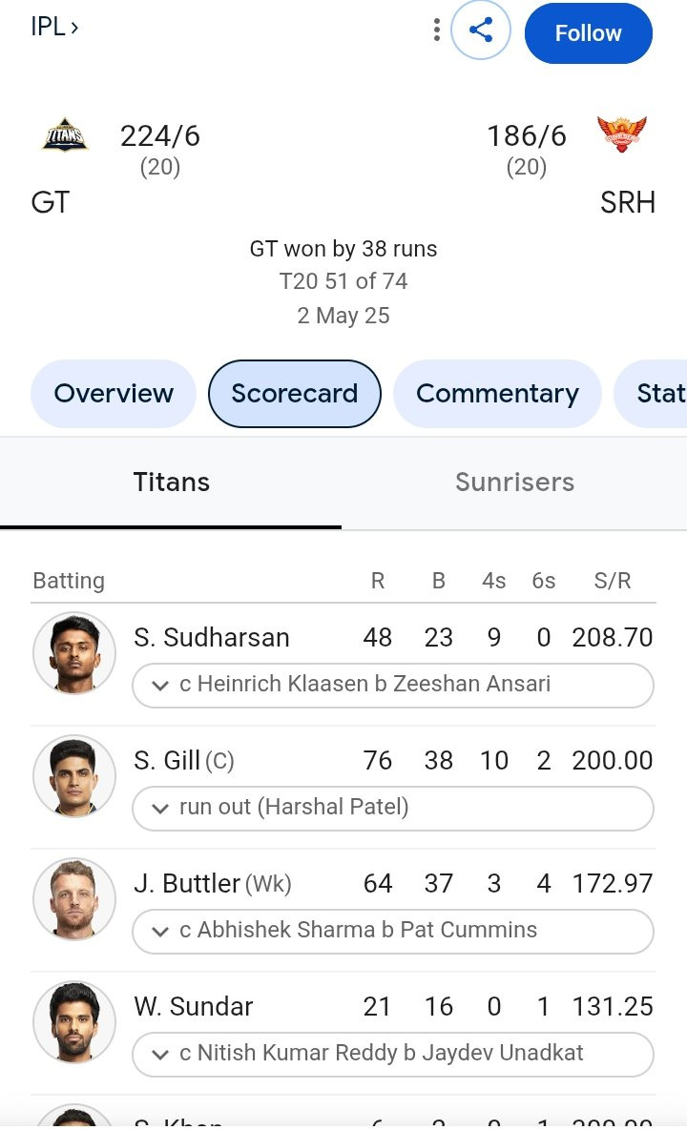The height and width of the screenshot is (1130, 687).
Task: Tap the partially visible Stats tab
Action: [660, 394]
